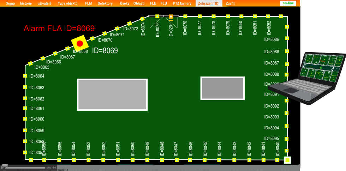This screenshot has height=171, width=346.
Task: Click the Zavřít menu item
Action: pos(230,3)
